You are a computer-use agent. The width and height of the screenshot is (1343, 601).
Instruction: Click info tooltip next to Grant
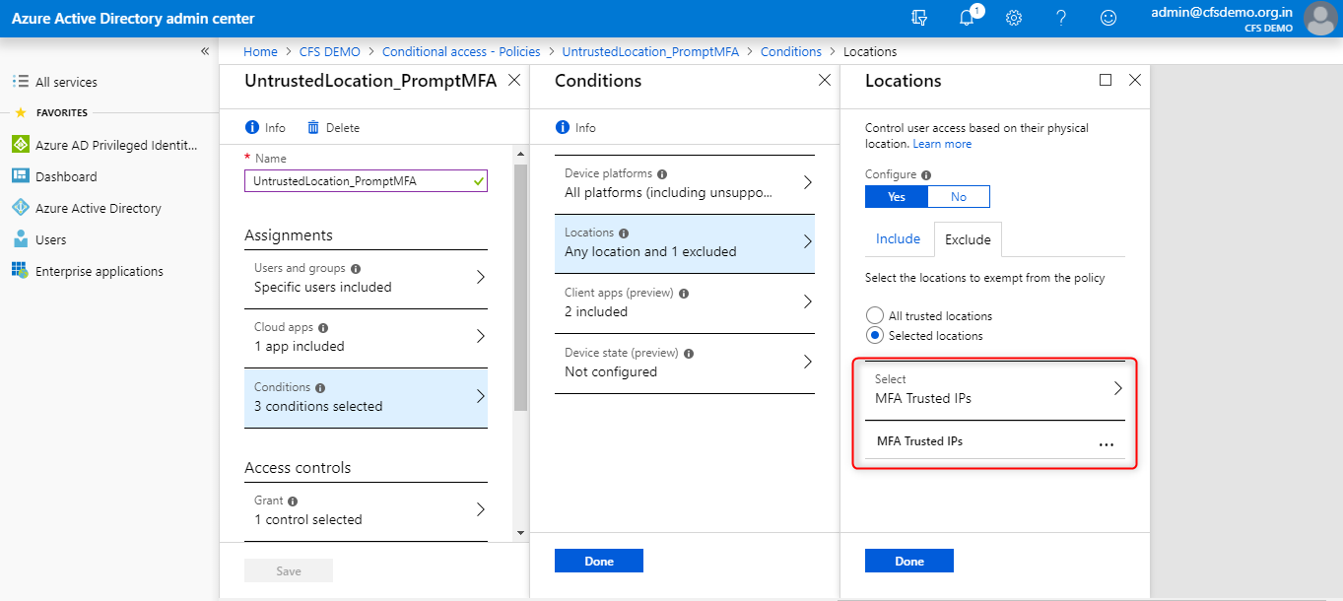pyautogui.click(x=293, y=501)
